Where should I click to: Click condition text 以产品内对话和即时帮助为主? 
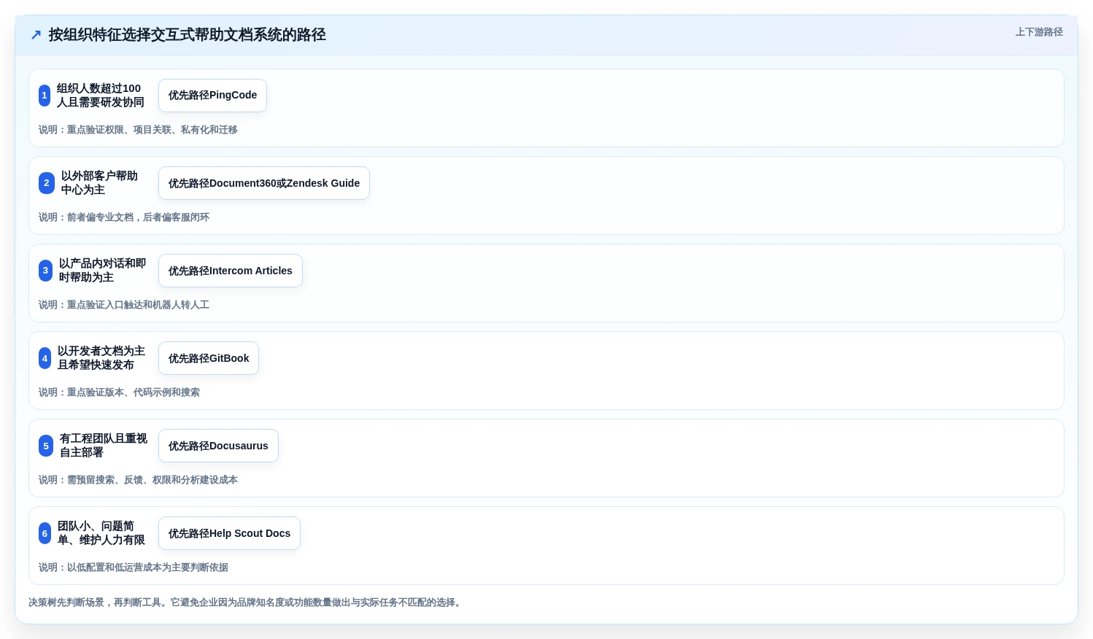coord(103,271)
